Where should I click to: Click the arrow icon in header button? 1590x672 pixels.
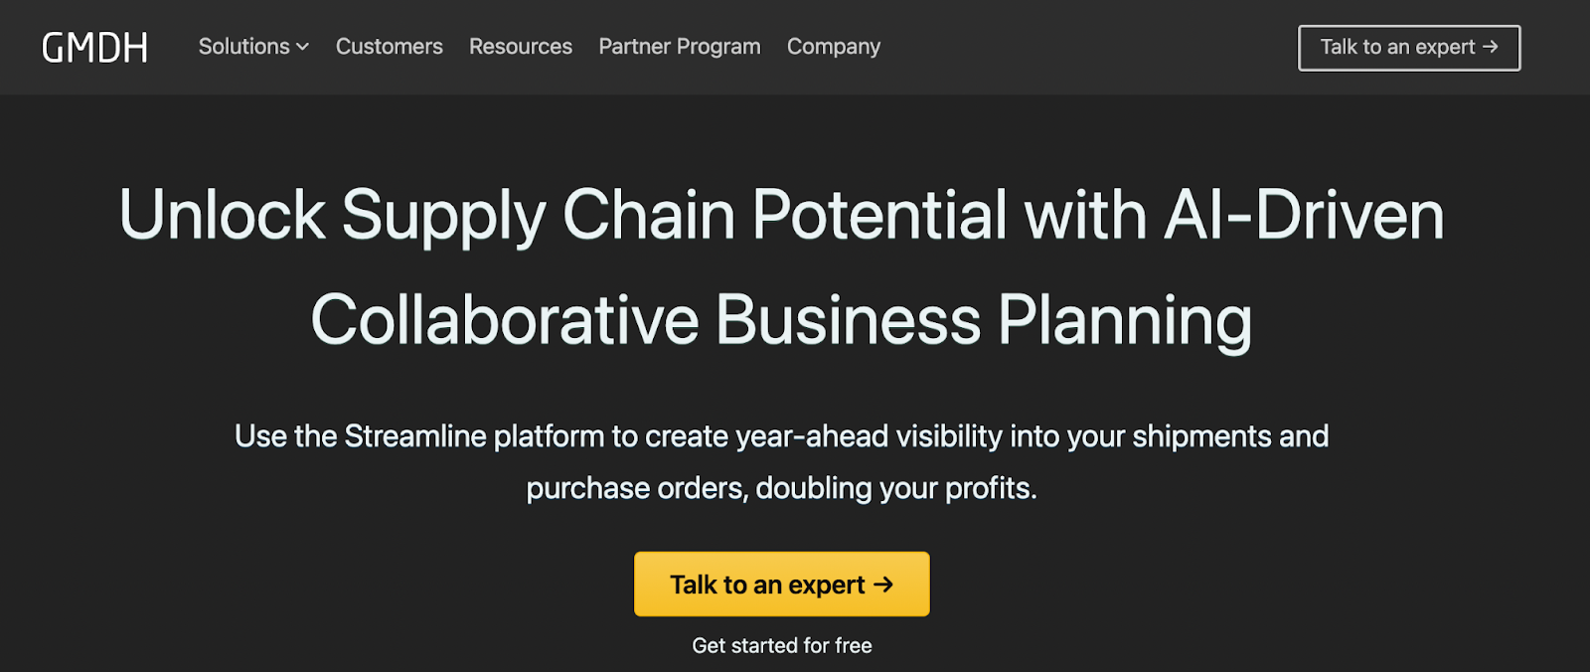pyautogui.click(x=1490, y=47)
